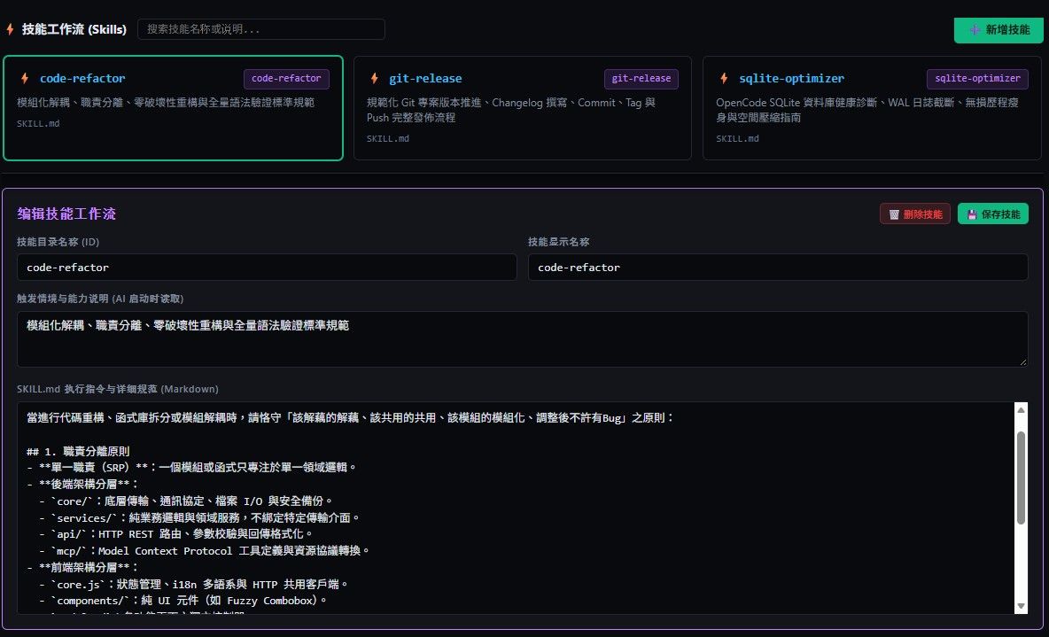Click the "## 1. 職責分離原則" line in the editor
This screenshot has height=637, width=1049.
[x=78, y=451]
